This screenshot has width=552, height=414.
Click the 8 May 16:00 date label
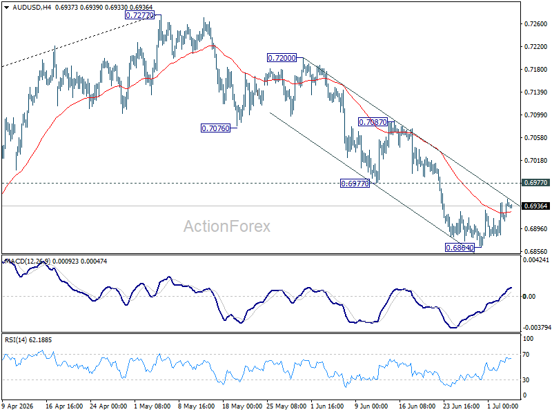tap(197, 406)
